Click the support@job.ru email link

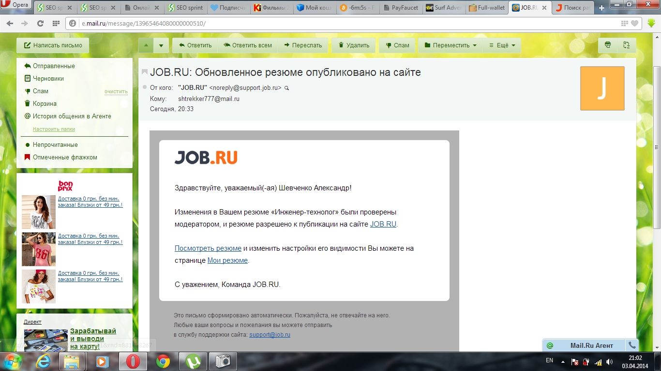tap(270, 335)
